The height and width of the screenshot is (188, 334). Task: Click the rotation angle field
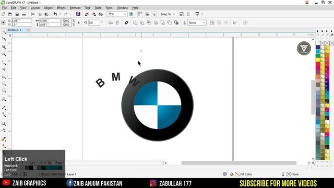(94, 22)
